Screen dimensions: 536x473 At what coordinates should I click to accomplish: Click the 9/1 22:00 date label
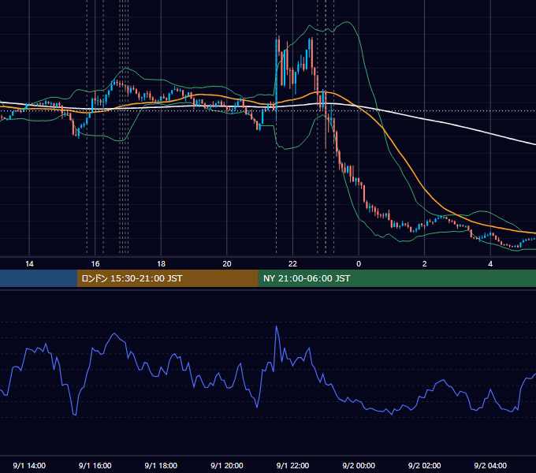click(x=292, y=465)
